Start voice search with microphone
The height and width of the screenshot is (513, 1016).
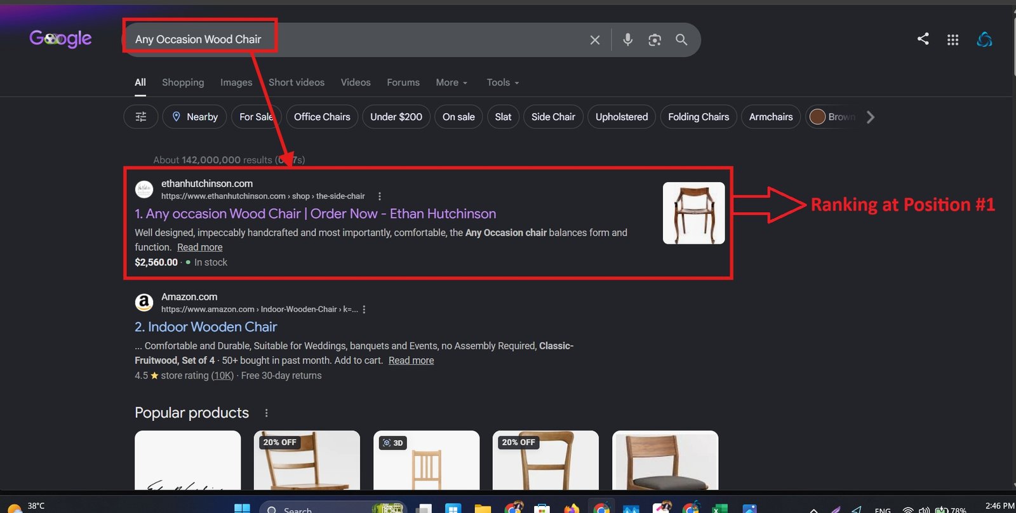tap(627, 39)
